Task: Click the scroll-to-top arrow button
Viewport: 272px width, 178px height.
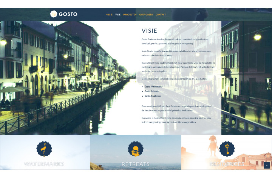Action: tap(267, 166)
